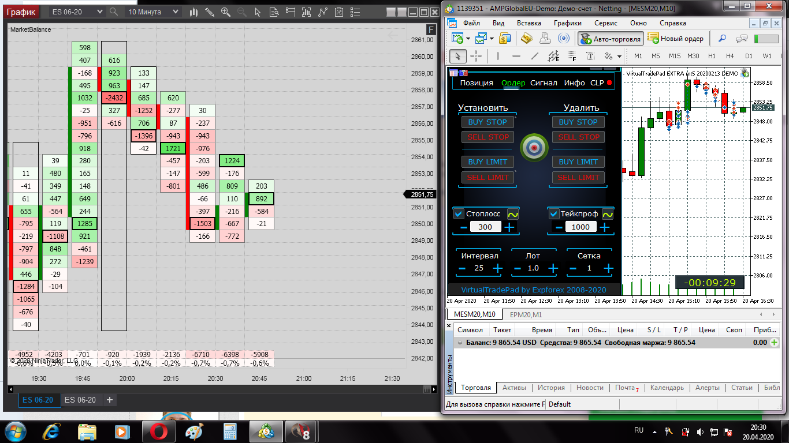Open the Market Watch dollar icon in MetaTrader

(x=505, y=39)
